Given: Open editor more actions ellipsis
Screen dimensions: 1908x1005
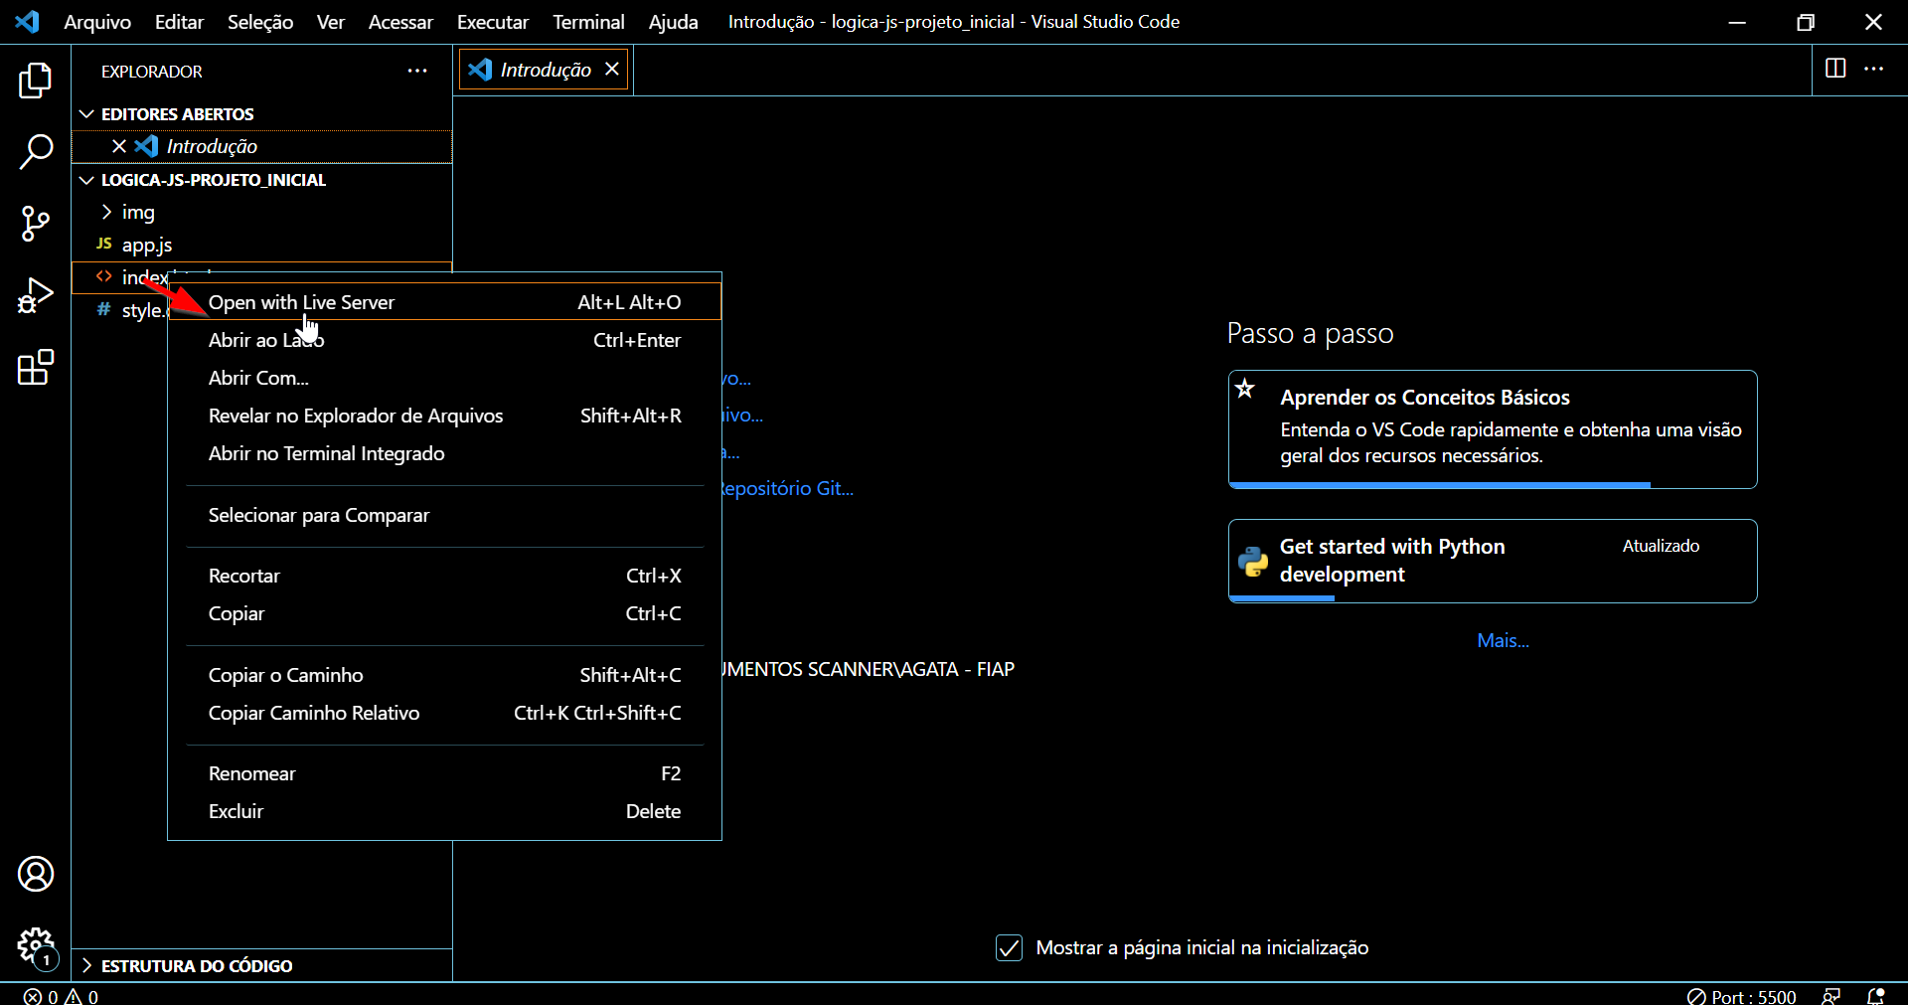Looking at the screenshot, I should coord(1873,69).
